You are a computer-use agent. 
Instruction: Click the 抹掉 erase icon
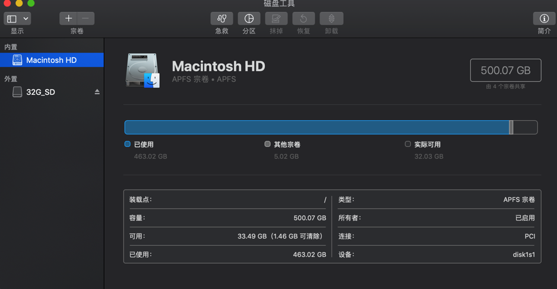tap(276, 18)
